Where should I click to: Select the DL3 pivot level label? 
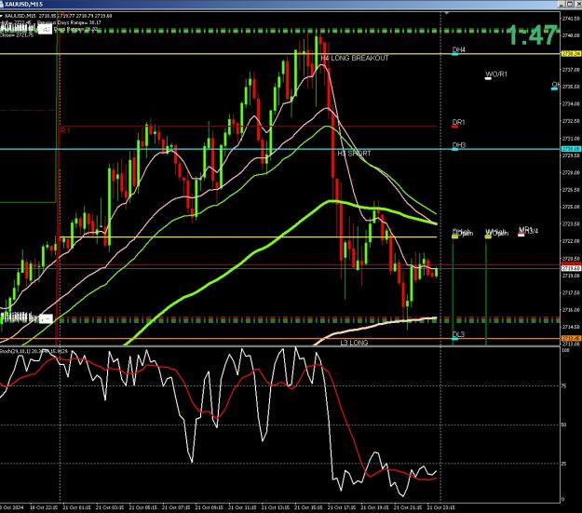click(458, 334)
